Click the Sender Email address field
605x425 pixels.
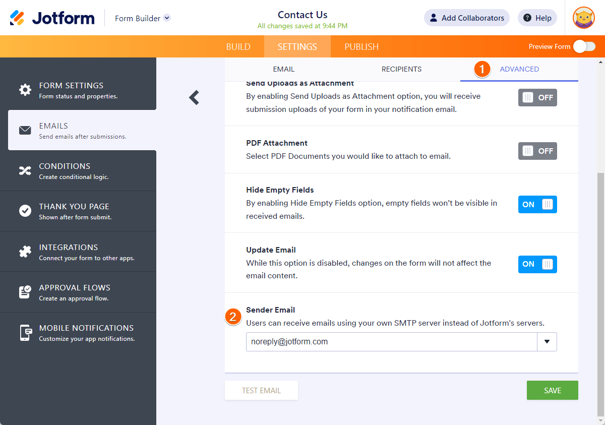(392, 342)
